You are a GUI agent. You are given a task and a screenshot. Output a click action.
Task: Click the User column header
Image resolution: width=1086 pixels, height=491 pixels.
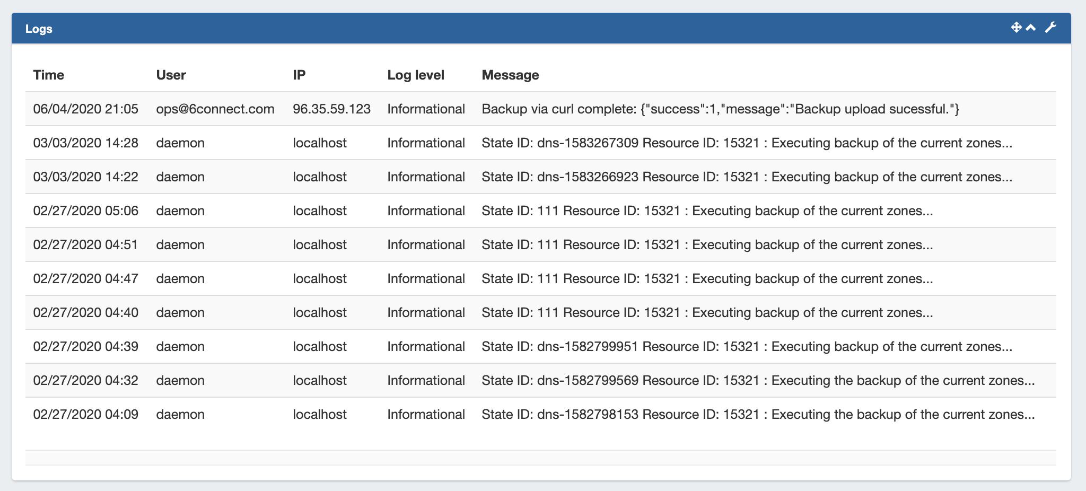pos(171,75)
